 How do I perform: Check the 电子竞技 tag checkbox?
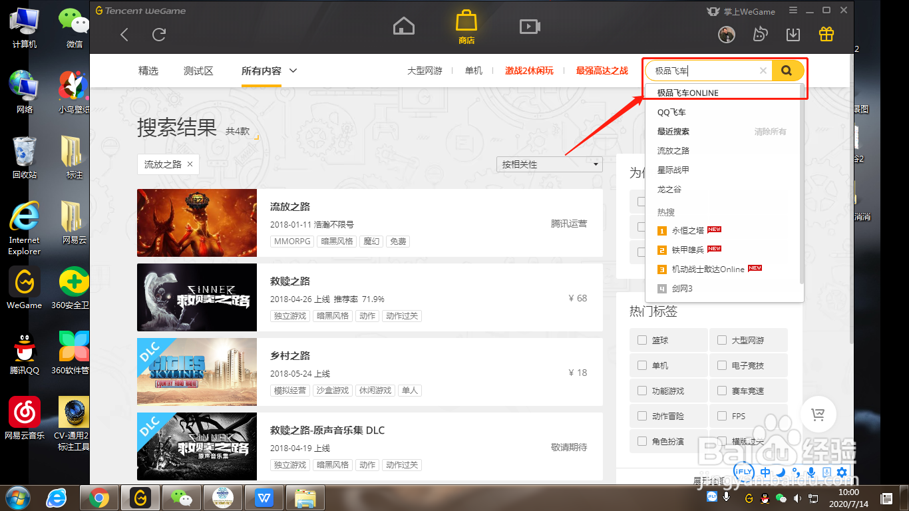click(x=722, y=365)
